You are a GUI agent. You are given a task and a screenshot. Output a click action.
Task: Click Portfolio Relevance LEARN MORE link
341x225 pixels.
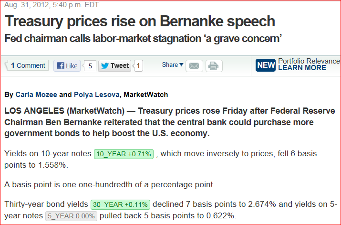click(x=302, y=68)
